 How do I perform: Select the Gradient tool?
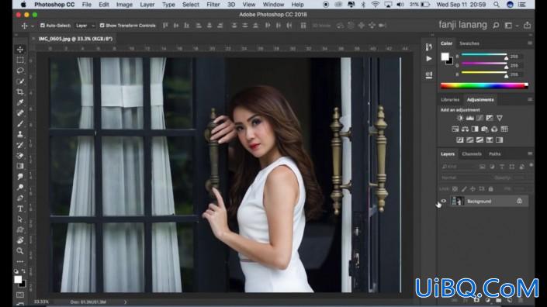tap(20, 166)
